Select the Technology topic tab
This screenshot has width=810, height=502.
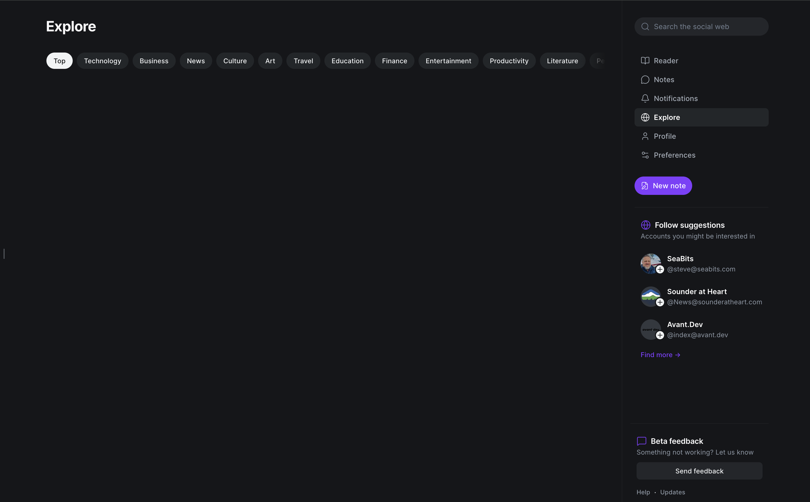point(102,61)
